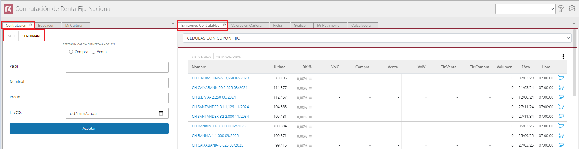Sort by the Nombre column header
Screen dimensions: 579x149
pyautogui.click(x=199, y=67)
